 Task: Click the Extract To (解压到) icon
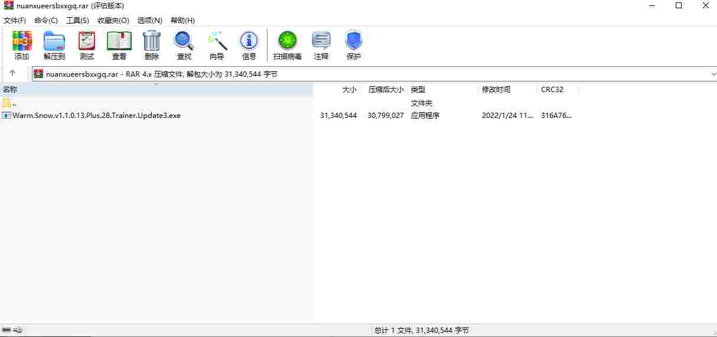tap(54, 45)
